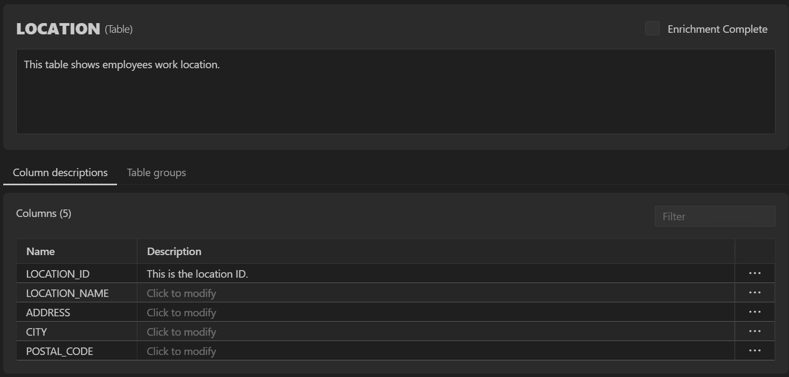This screenshot has height=377, width=789.
Task: Modify the ADDRESS description
Action: point(436,312)
